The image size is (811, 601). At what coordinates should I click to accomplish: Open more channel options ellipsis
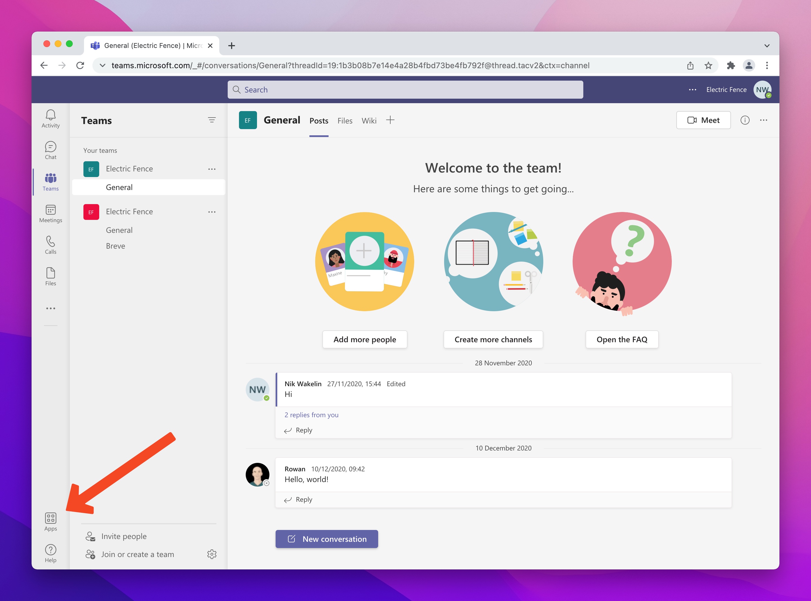pos(763,120)
